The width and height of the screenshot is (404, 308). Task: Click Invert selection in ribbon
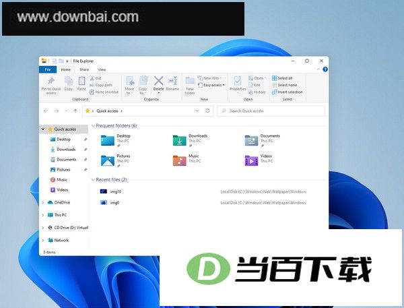(x=288, y=92)
